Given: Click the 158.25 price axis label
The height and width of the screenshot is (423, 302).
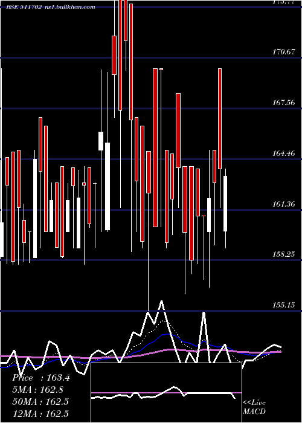Looking at the screenshot, I should tap(284, 254).
